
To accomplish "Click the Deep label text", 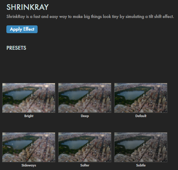I will (85, 116).
